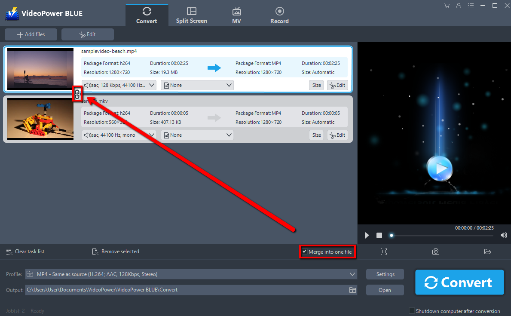
Task: Open the Settings button
Action: coord(385,274)
